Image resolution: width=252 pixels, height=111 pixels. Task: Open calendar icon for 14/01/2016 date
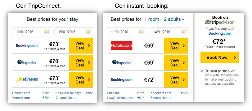(183, 32)
